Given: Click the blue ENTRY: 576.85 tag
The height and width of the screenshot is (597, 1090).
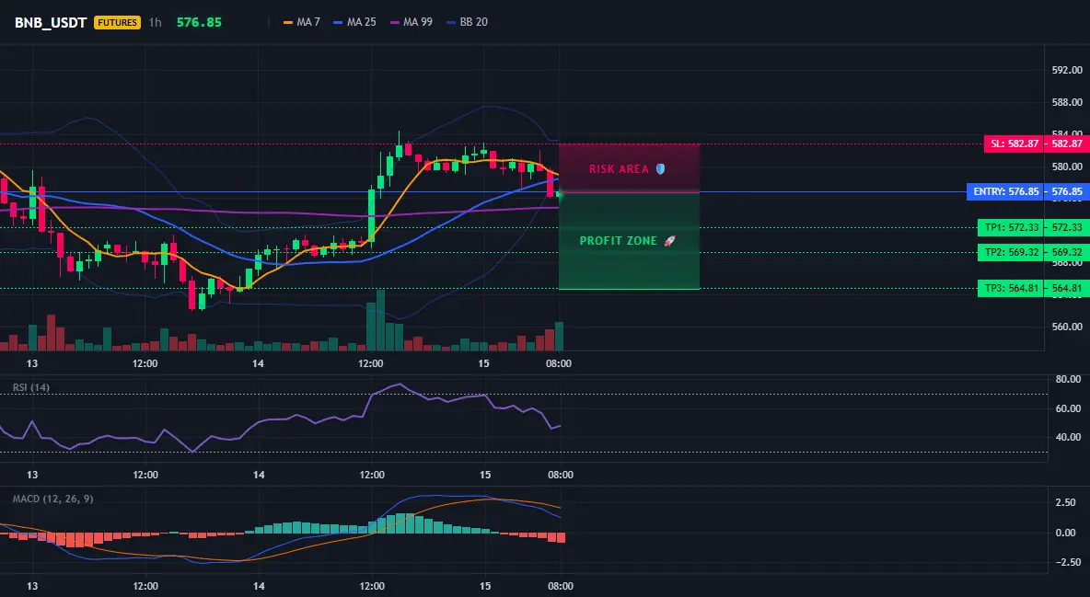Looking at the screenshot, I should coord(1005,192).
